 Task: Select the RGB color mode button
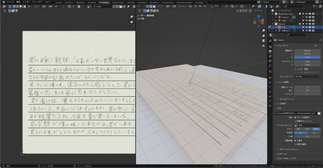point(307,129)
